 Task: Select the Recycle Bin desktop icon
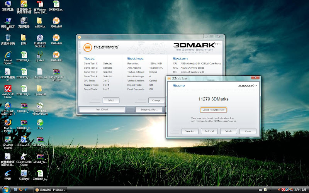coord(8,39)
